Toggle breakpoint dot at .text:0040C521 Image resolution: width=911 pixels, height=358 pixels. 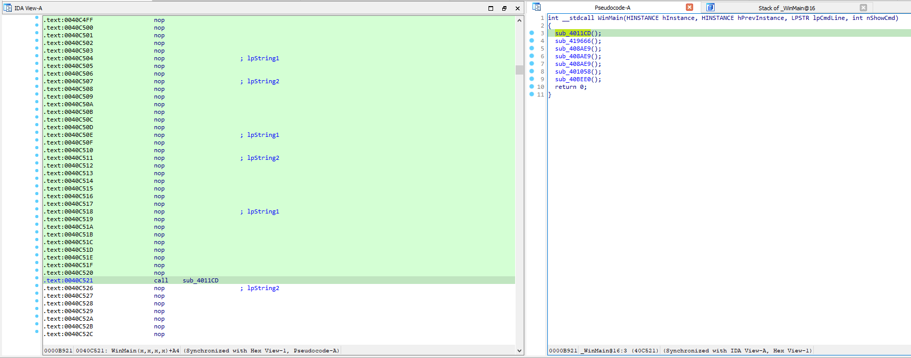37,278
